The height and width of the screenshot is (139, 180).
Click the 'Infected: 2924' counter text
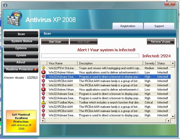coord(156,56)
